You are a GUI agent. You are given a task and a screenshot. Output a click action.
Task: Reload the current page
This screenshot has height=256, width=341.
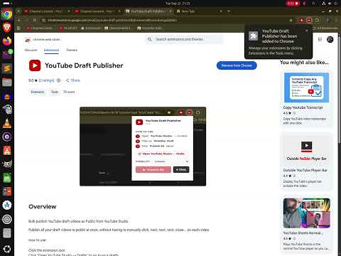click(35, 21)
